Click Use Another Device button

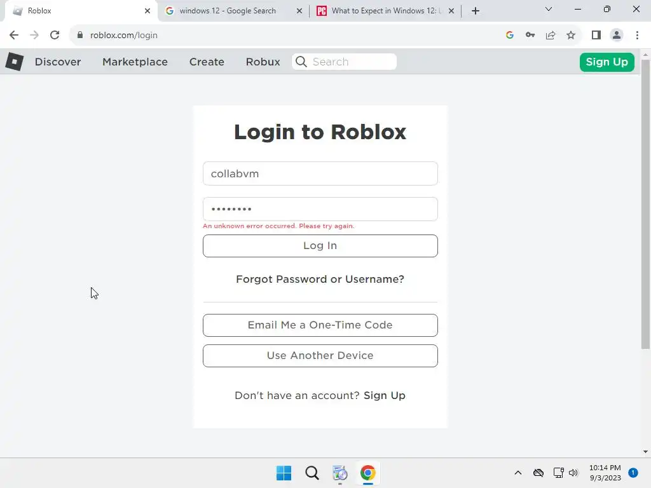320,356
